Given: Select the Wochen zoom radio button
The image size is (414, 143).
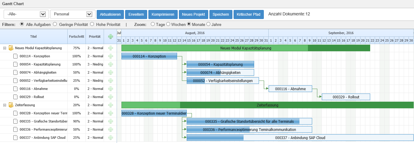Looking at the screenshot, I should pos(168,24).
